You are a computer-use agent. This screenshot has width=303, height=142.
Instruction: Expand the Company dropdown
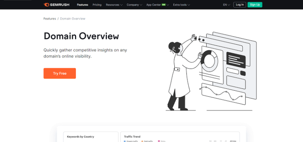134,5
